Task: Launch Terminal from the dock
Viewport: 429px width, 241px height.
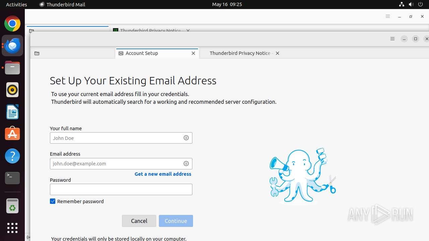Action: [x=12, y=178]
